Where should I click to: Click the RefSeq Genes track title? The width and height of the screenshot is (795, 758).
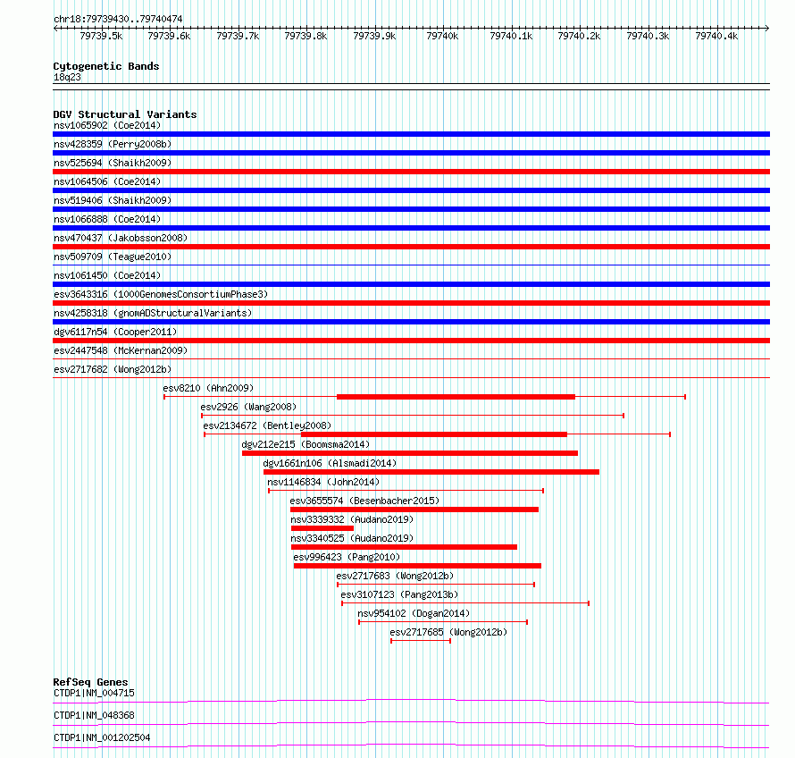90,682
